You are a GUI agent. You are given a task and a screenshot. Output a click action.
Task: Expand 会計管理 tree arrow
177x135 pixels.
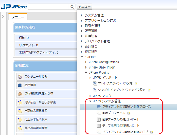click(x=82, y=47)
